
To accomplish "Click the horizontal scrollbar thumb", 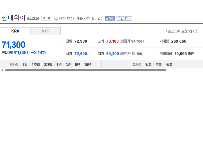I will tap(86, 70).
